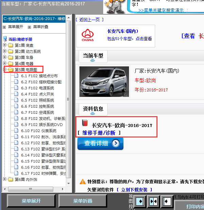The image size is (204, 210).
Task: Click document icon of 6.9 F102 娱乐系统DVD
Action: [16, 124]
